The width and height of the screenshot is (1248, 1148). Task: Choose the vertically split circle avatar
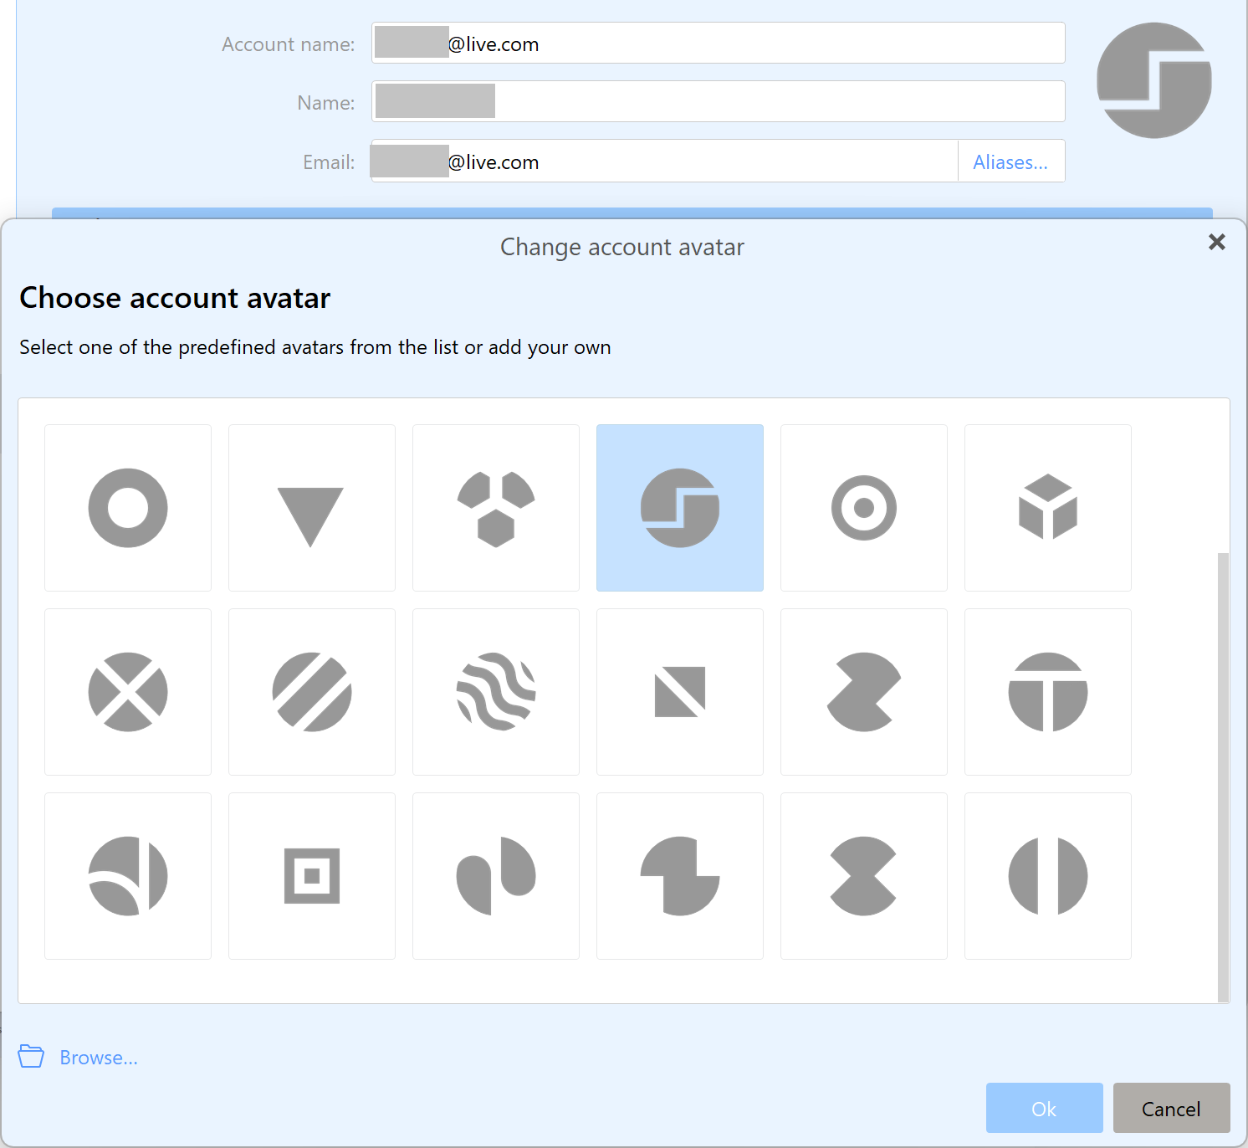coord(1047,876)
